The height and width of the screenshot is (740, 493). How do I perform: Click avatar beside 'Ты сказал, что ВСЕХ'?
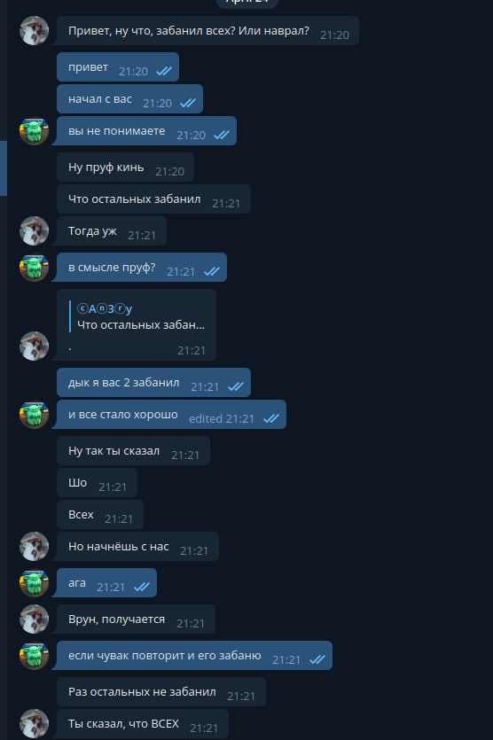point(34,723)
